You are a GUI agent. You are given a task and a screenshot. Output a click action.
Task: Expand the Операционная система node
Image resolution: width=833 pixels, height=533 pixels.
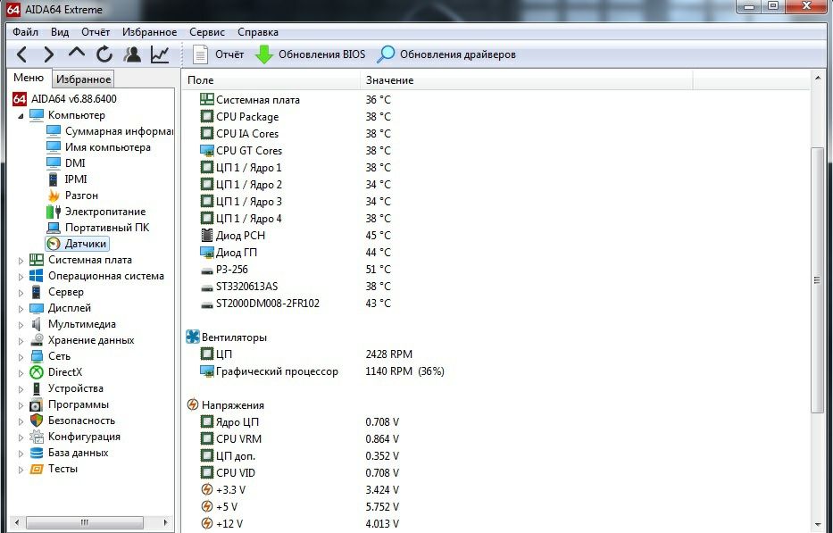(x=21, y=277)
